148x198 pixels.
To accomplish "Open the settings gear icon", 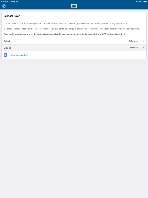I will 4,6.
